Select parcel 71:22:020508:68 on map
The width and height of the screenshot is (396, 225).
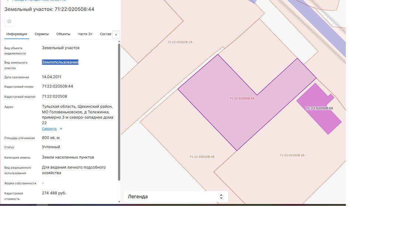click(319, 108)
